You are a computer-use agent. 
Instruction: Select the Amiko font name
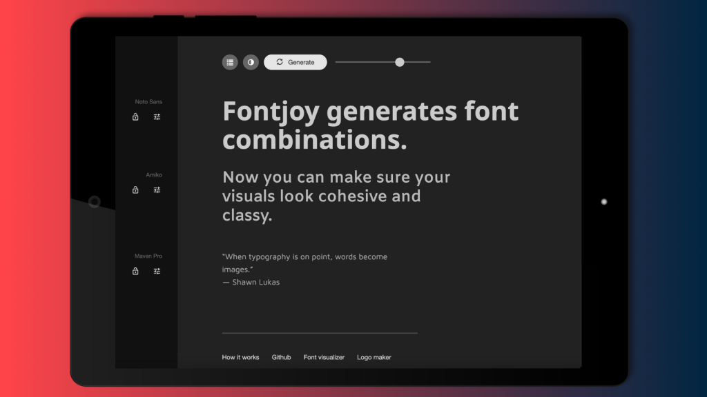154,174
